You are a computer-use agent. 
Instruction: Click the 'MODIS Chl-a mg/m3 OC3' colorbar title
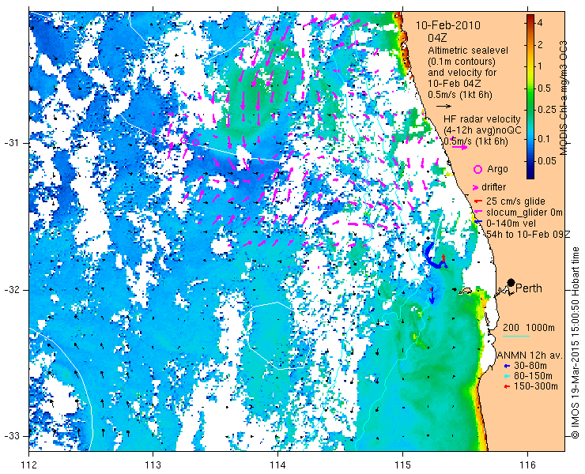click(x=564, y=98)
